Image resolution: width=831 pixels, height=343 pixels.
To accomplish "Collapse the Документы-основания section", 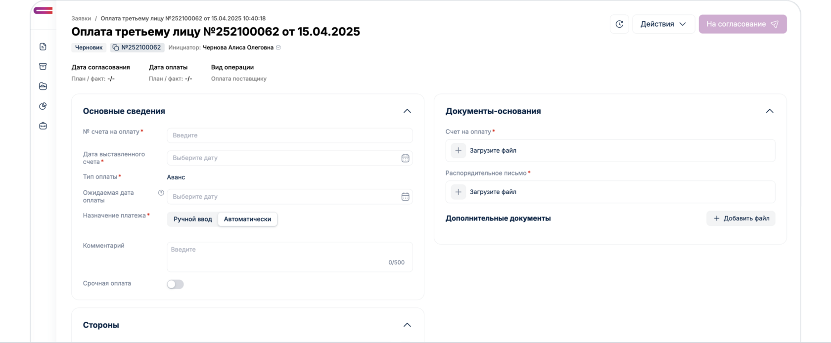I will [x=770, y=111].
